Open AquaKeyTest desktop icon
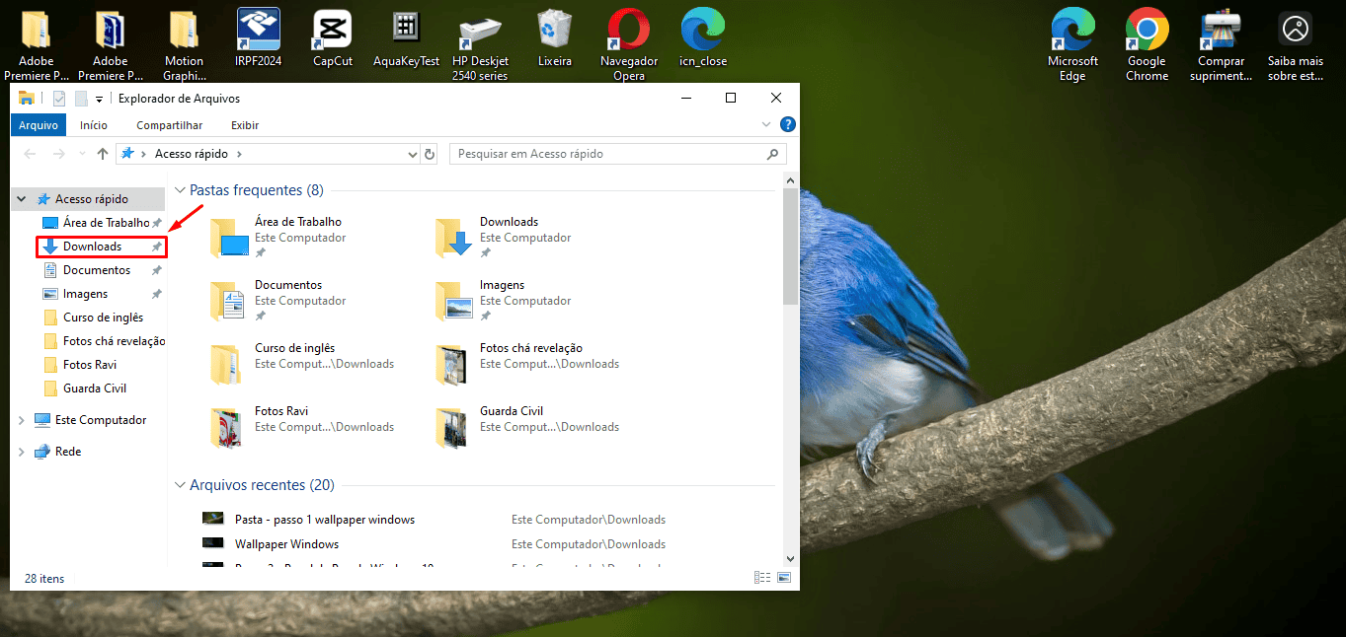 406,39
